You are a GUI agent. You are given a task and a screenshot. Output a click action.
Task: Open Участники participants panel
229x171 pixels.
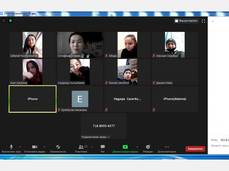coord(81,149)
